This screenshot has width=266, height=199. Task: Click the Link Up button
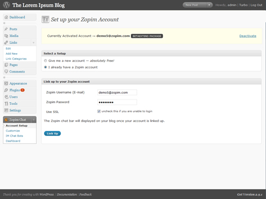(x=52, y=134)
